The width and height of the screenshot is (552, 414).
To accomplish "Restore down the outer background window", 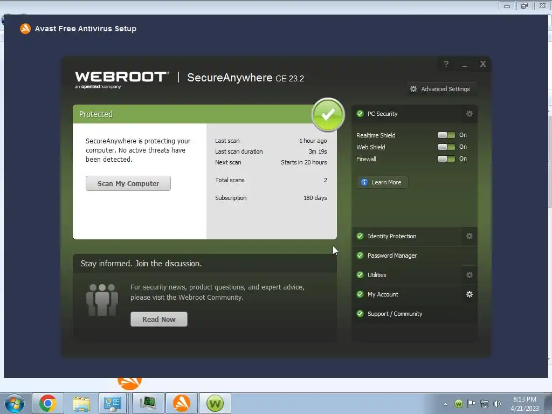I will pos(525,5).
